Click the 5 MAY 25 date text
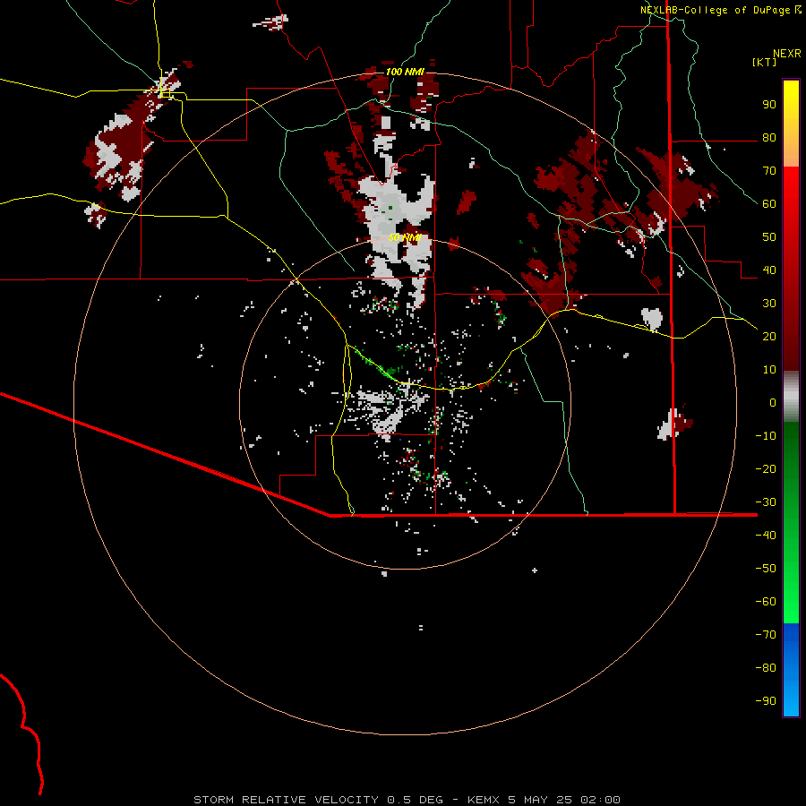 pos(540,800)
